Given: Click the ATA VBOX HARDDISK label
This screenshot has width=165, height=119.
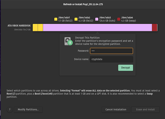Looking at the screenshot, I should [19, 26].
